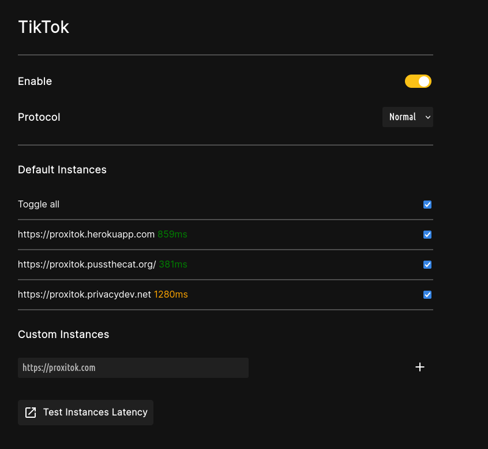Uncheck the proxitok.pussthecat.org instance checkbox
488x449 pixels.
[x=427, y=265]
